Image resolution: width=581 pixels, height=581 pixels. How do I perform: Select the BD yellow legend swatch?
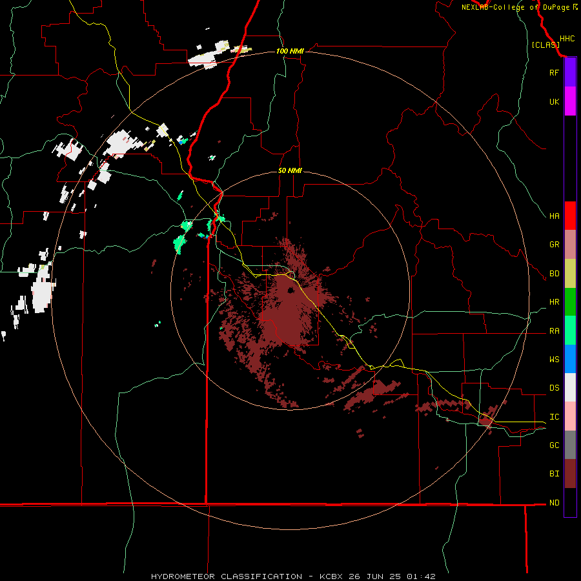coord(570,274)
